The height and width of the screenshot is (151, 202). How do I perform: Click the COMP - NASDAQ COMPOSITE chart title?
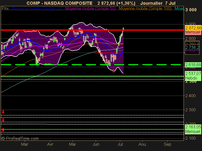(59, 3)
